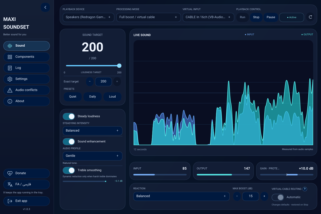Open the Steadying intensity dropdown

click(x=93, y=131)
